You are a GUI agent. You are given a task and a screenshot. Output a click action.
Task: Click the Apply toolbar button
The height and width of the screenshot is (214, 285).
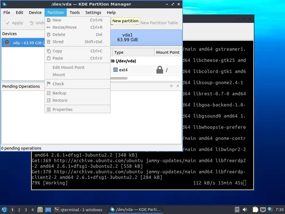pyautogui.click(x=14, y=23)
